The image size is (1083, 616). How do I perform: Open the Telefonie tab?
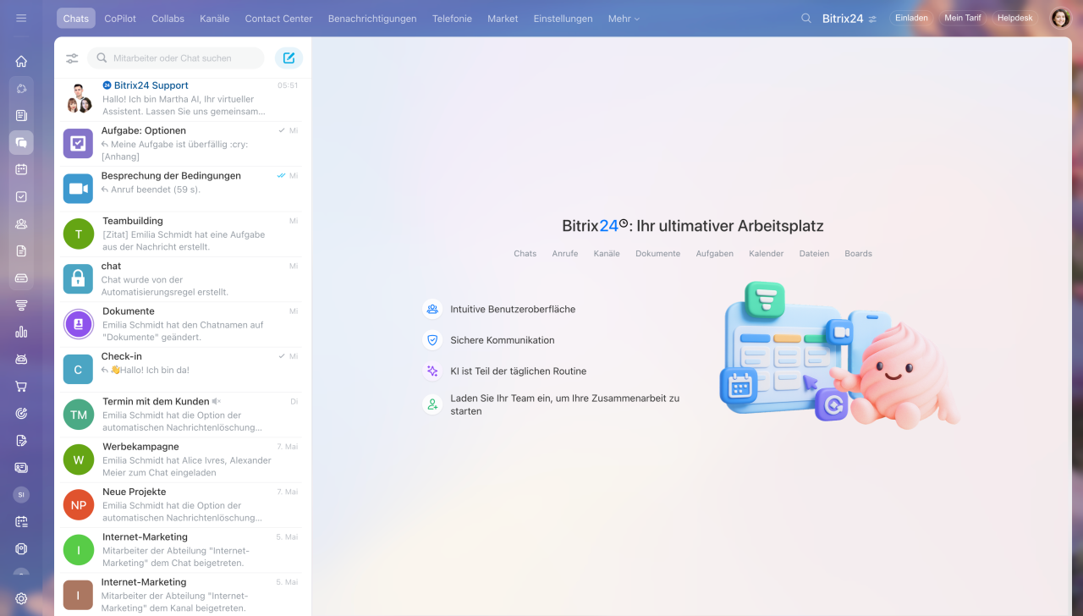[x=452, y=19]
